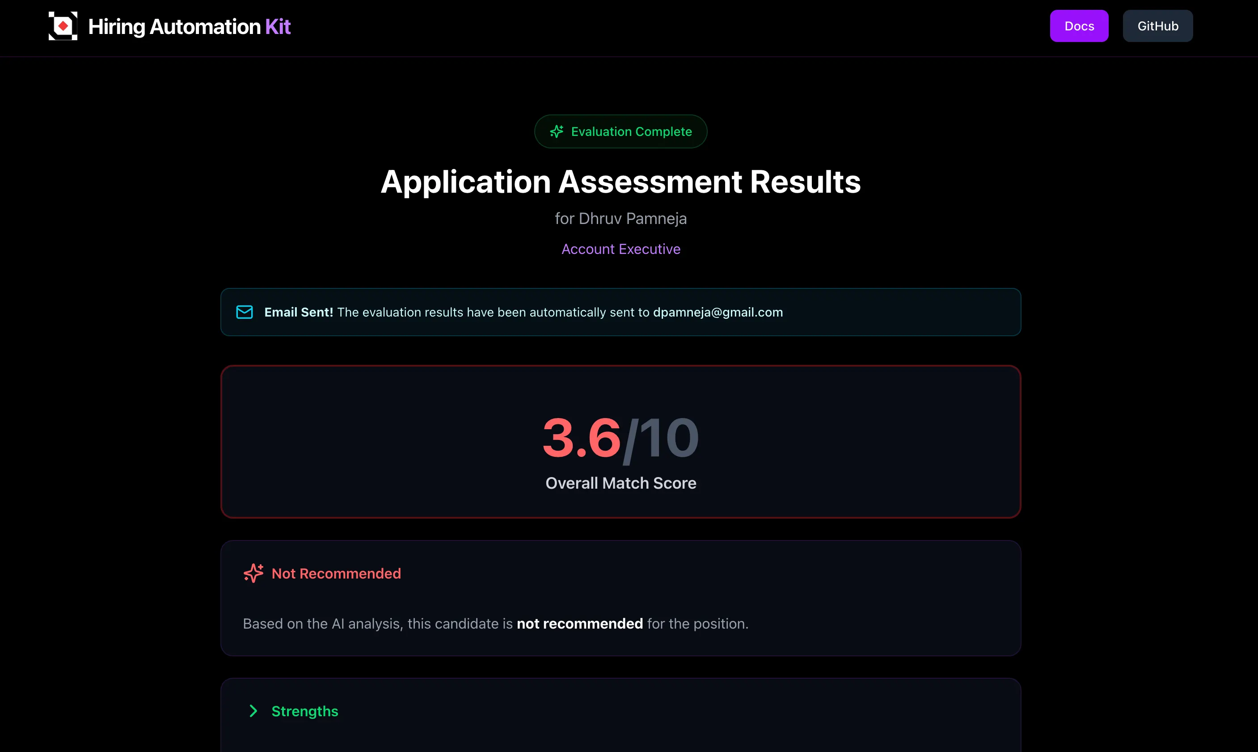Click the dpamneja@gmail.com email address
This screenshot has width=1258, height=752.
click(718, 312)
